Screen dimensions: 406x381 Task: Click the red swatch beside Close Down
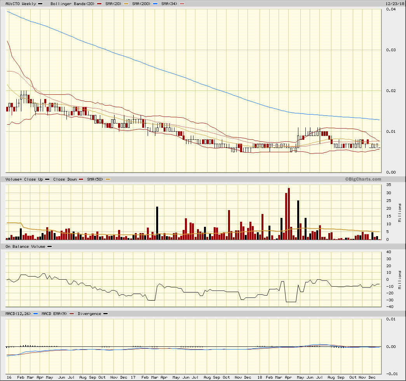[81, 179]
